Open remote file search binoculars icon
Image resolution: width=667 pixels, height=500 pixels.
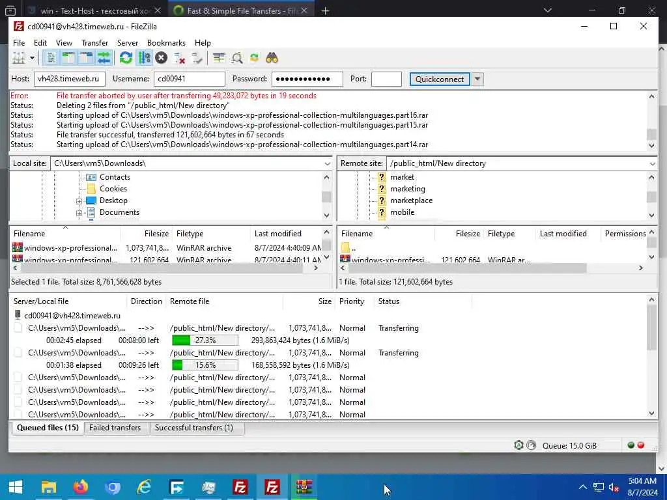(272, 58)
